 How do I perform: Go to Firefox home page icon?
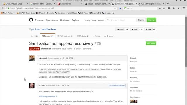click(179, 8)
